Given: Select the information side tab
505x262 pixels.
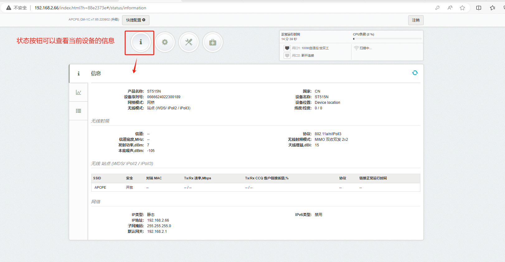Looking at the screenshot, I should coord(78,74).
